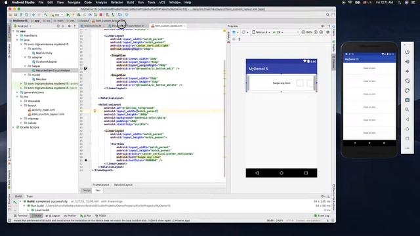
Task: Open Project panel gear settings icon
Action: click(x=70, y=26)
